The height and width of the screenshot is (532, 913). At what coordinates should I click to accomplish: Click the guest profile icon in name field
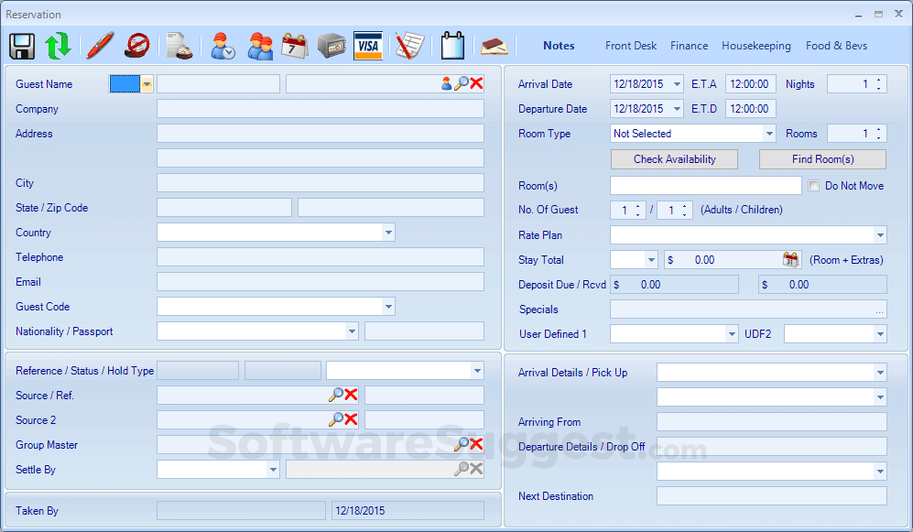[446, 84]
